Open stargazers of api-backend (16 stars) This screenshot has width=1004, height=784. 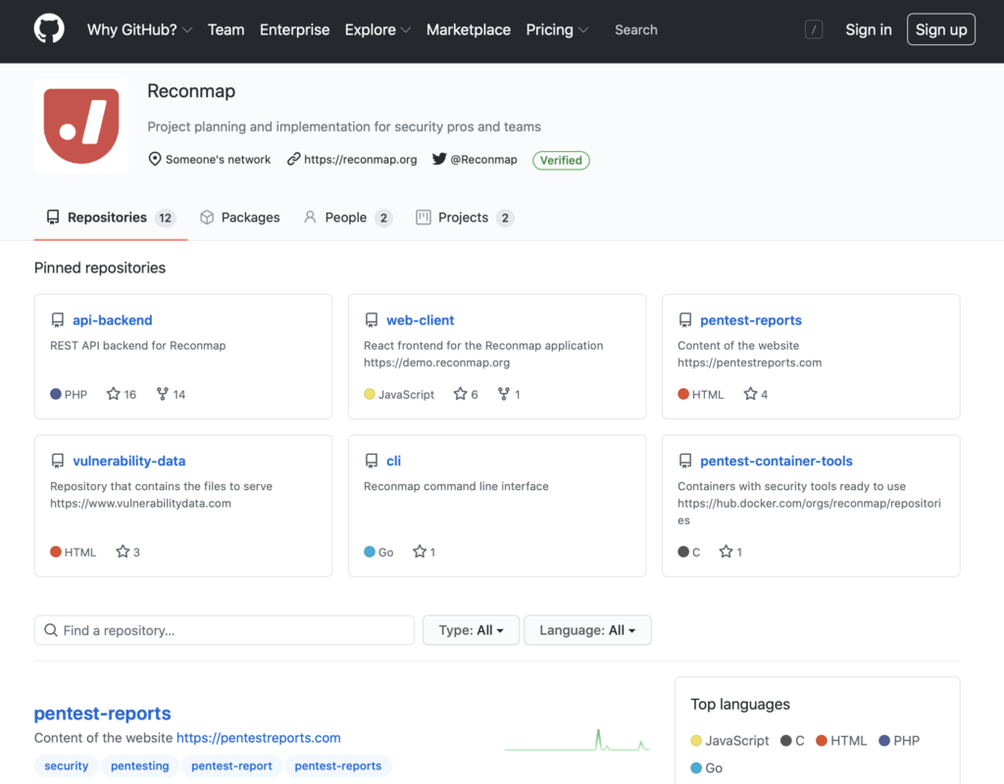(x=122, y=394)
